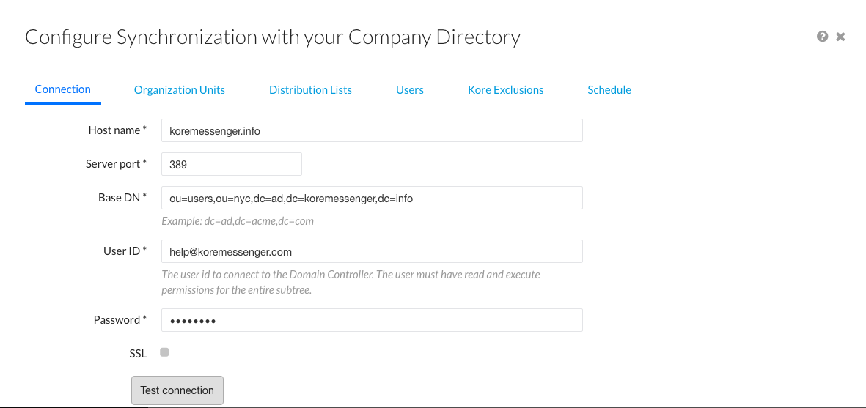Click the Password field

point(372,320)
